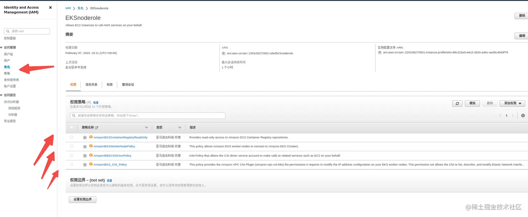Open the AmazonEBSCSIDriverPolicy policy link
Image resolution: width=528 pixels, height=217 pixels.
coord(112,155)
